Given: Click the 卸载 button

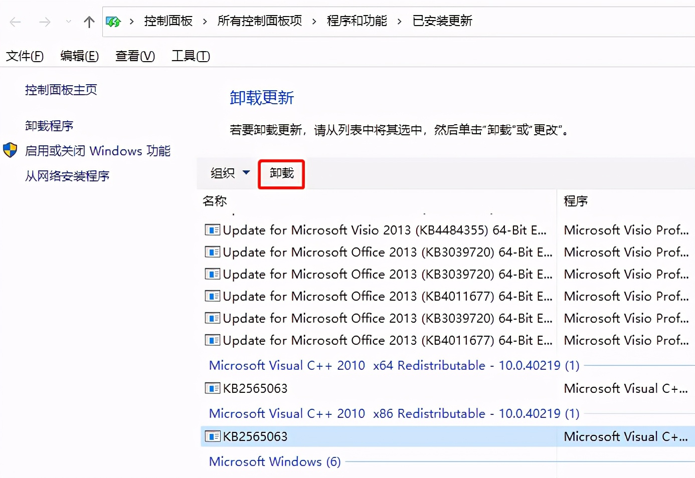Looking at the screenshot, I should coord(281,173).
